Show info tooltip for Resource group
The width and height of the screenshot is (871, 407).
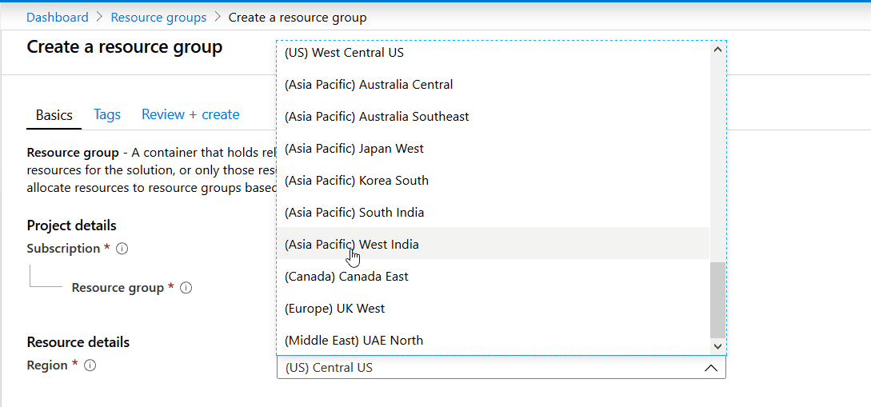click(x=186, y=288)
